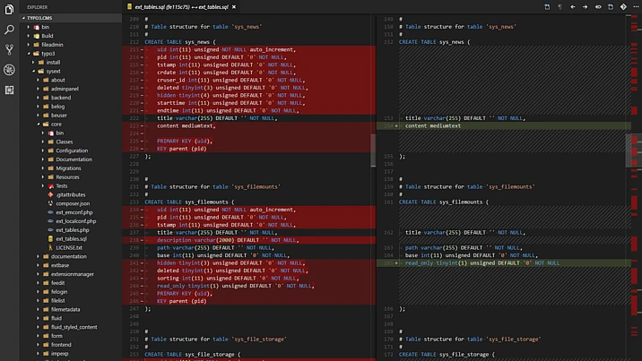Viewport: 642px width, 361px height.
Task: Expand the Configuration folder
Action: coord(71,150)
